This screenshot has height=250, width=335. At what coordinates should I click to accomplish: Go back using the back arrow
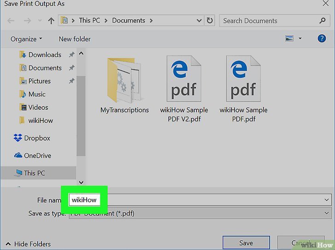(11, 21)
